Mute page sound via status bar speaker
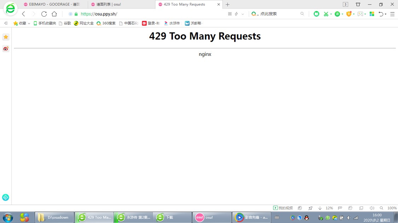Viewport: 398px width, 223px height. (x=372, y=208)
